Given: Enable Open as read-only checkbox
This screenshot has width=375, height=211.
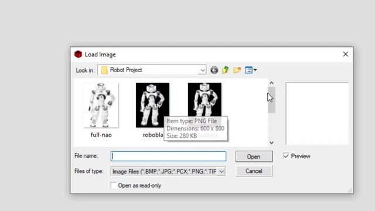Looking at the screenshot, I should click(x=114, y=185).
